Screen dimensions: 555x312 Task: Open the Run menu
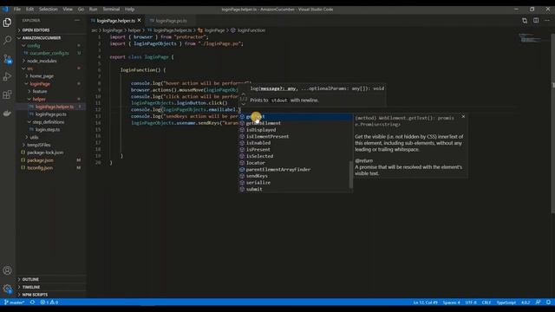click(93, 10)
